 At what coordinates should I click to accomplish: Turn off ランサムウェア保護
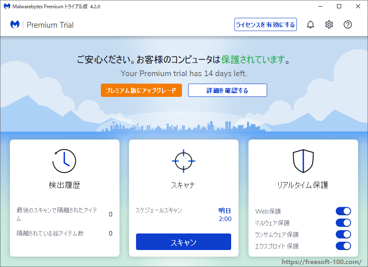(344, 234)
